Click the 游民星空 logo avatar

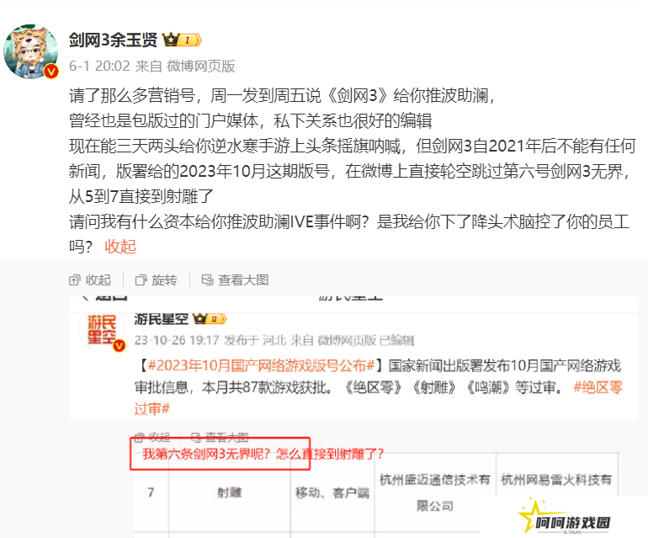[x=102, y=331]
